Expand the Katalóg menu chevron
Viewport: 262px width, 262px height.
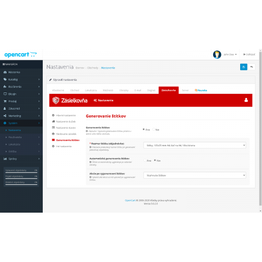tap(39, 79)
